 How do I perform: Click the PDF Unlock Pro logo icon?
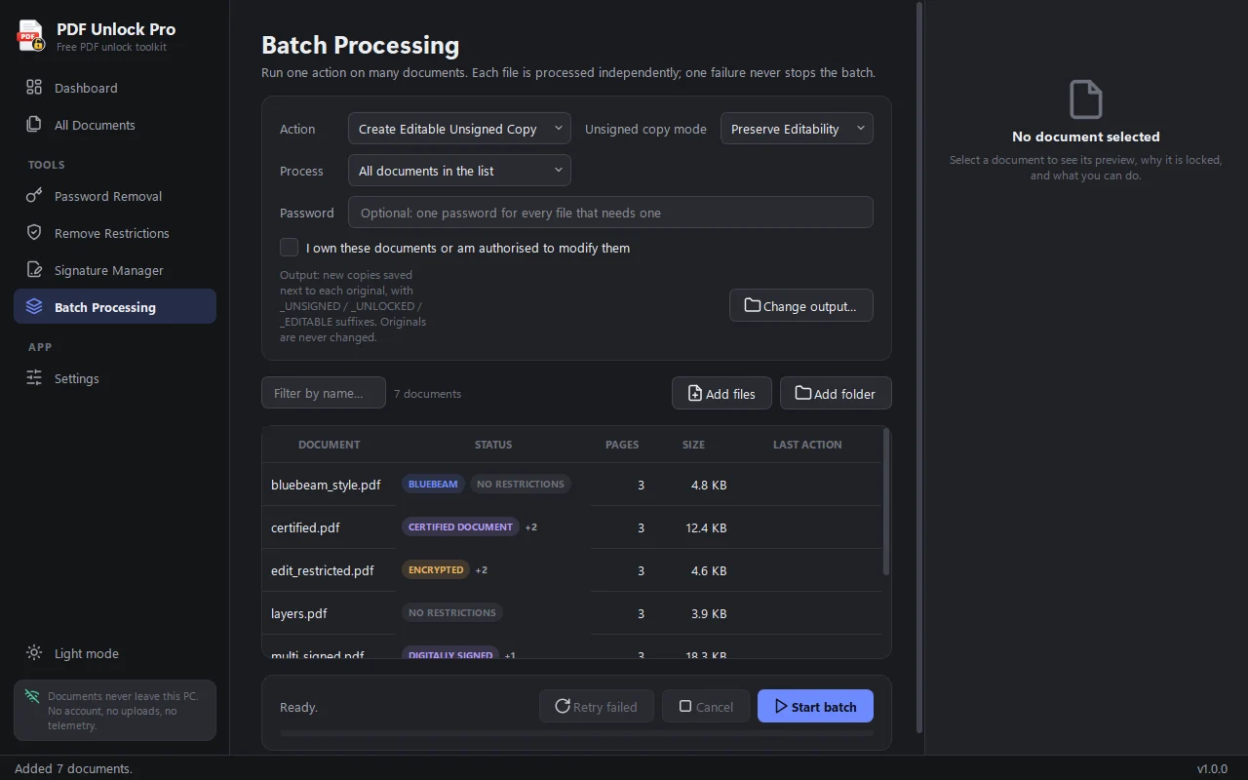pyautogui.click(x=31, y=36)
